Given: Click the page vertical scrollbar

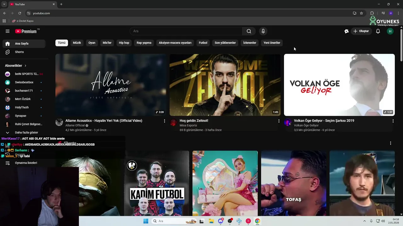Looking at the screenshot, I should pyautogui.click(x=401, y=45).
